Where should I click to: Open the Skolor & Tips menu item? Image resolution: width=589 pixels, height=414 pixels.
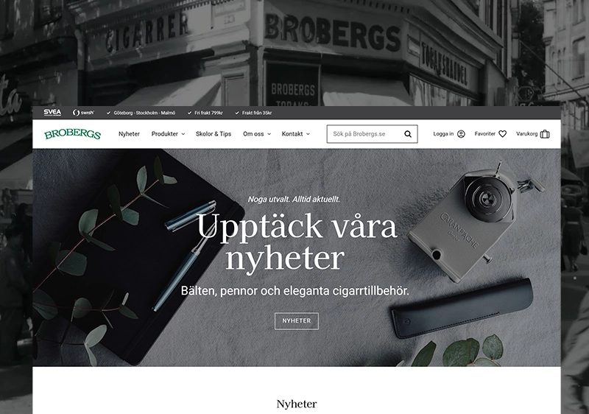[214, 134]
